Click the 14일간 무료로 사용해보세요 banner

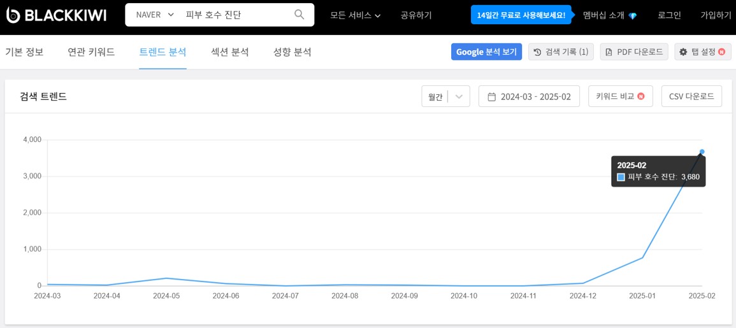pyautogui.click(x=521, y=15)
